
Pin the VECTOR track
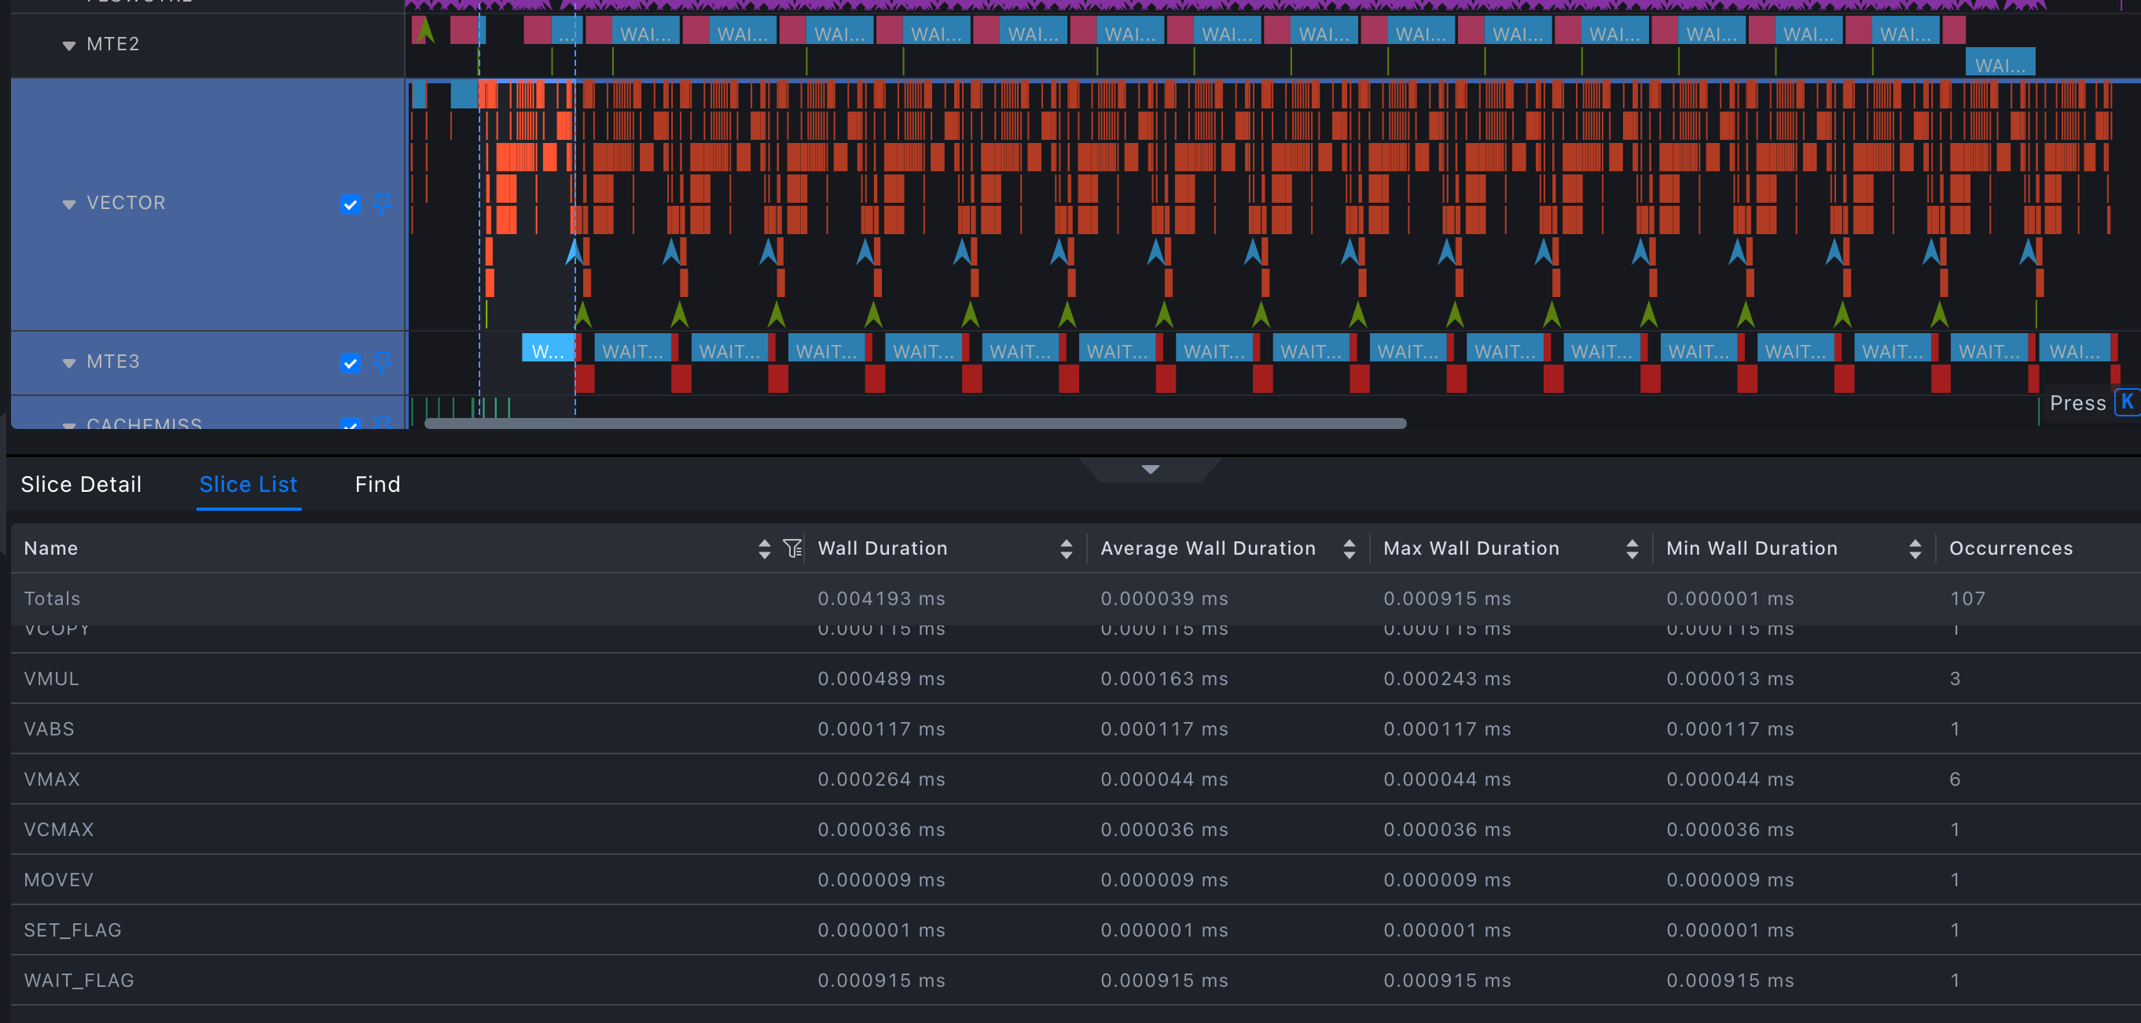[381, 203]
